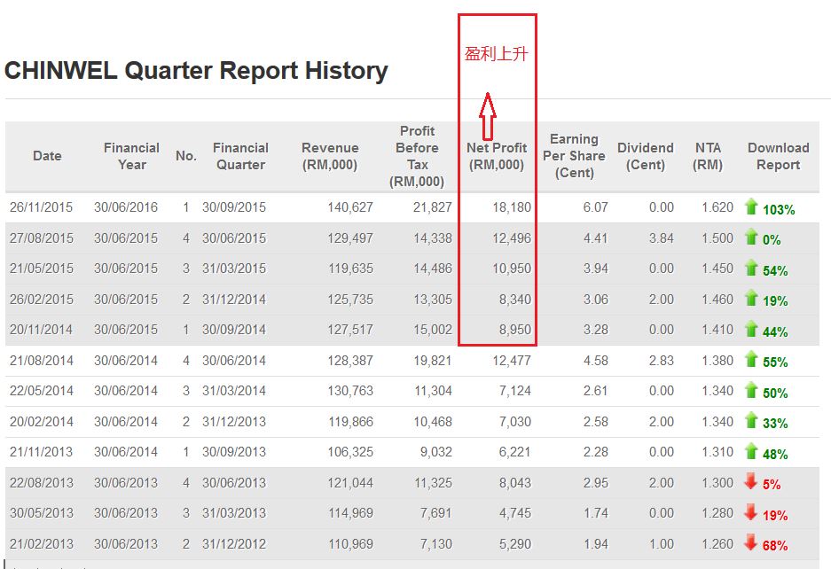Screen dimensions: 831x569
Task: Select profit before tax 21,827
Action: click(x=433, y=207)
